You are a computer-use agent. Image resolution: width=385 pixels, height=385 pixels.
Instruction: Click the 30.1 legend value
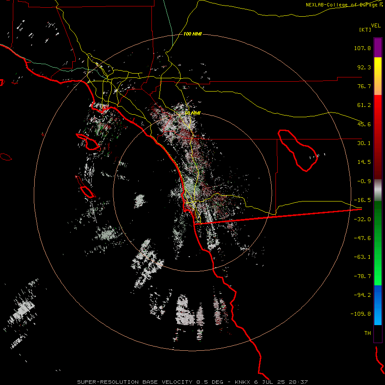(364, 143)
